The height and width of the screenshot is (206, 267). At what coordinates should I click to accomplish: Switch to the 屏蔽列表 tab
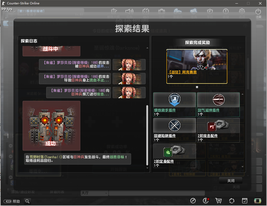[x=57, y=192]
